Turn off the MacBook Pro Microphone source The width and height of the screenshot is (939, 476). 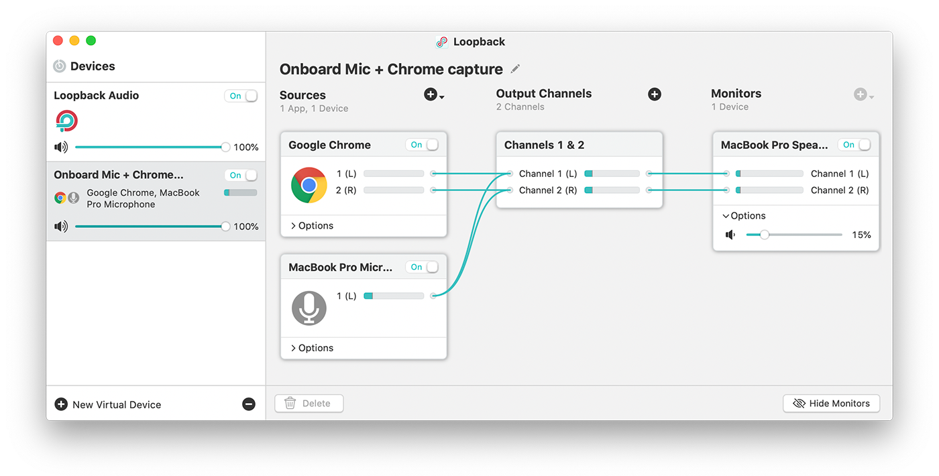tap(423, 267)
